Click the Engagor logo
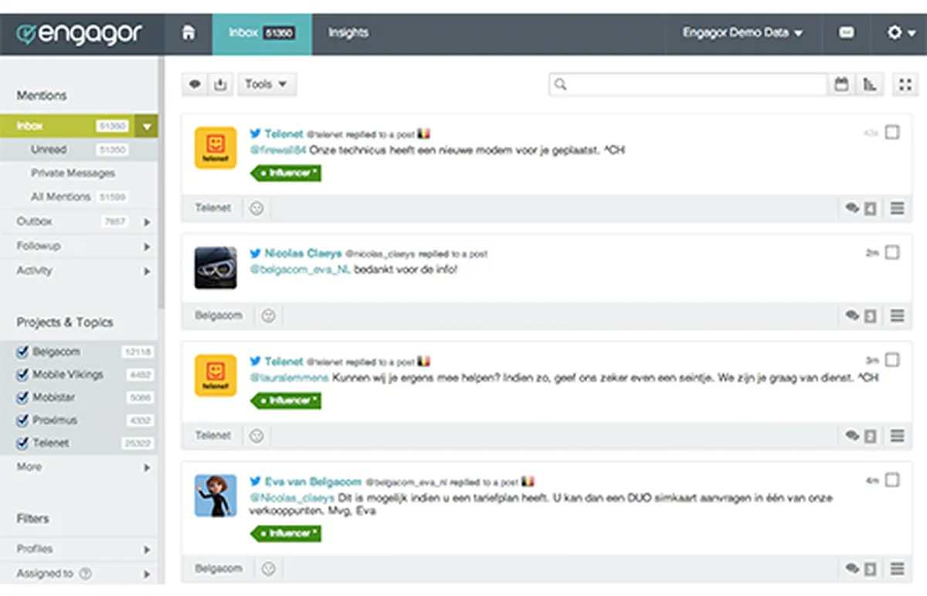Screen dimensions: 927x596 (80, 33)
